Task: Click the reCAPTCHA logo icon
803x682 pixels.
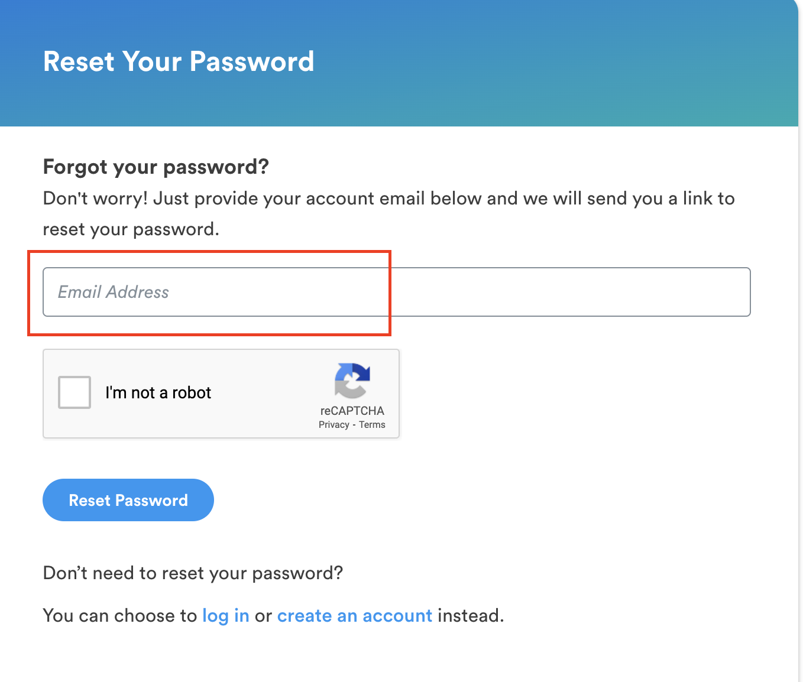Action: [352, 381]
